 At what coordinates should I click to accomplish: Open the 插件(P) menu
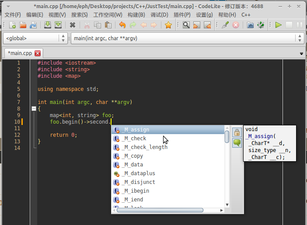(182, 15)
